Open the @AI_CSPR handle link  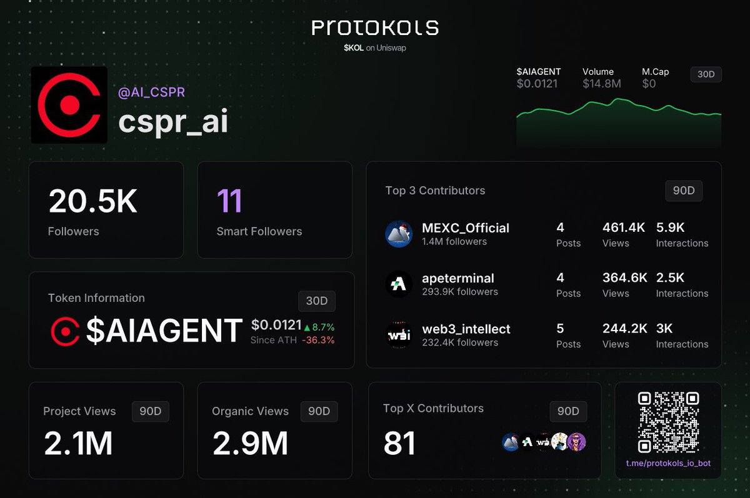pyautogui.click(x=151, y=92)
